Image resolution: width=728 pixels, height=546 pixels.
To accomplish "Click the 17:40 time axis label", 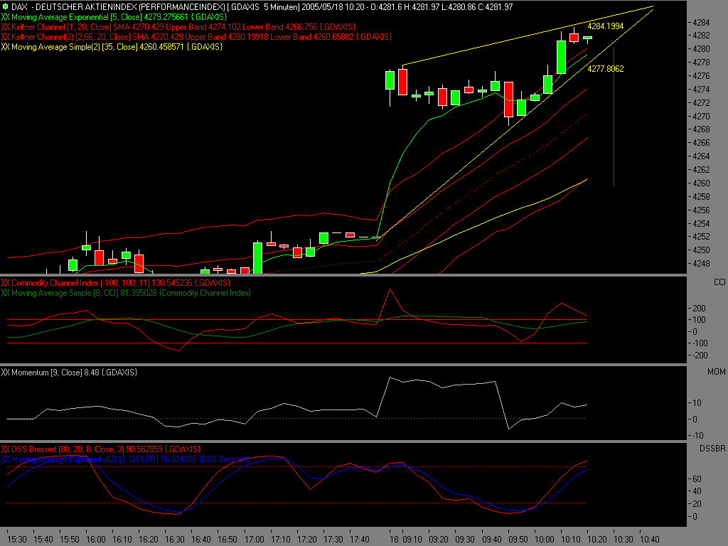I will 360,539.
